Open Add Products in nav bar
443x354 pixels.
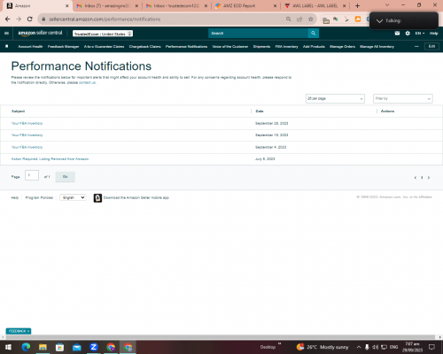[x=314, y=47]
